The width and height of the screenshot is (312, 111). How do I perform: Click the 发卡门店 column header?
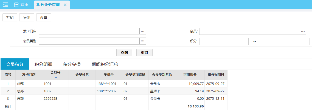pos(29,75)
